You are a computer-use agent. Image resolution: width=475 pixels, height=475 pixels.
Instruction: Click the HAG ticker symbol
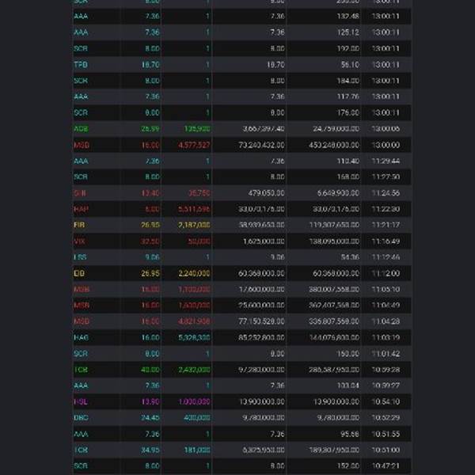click(82, 337)
